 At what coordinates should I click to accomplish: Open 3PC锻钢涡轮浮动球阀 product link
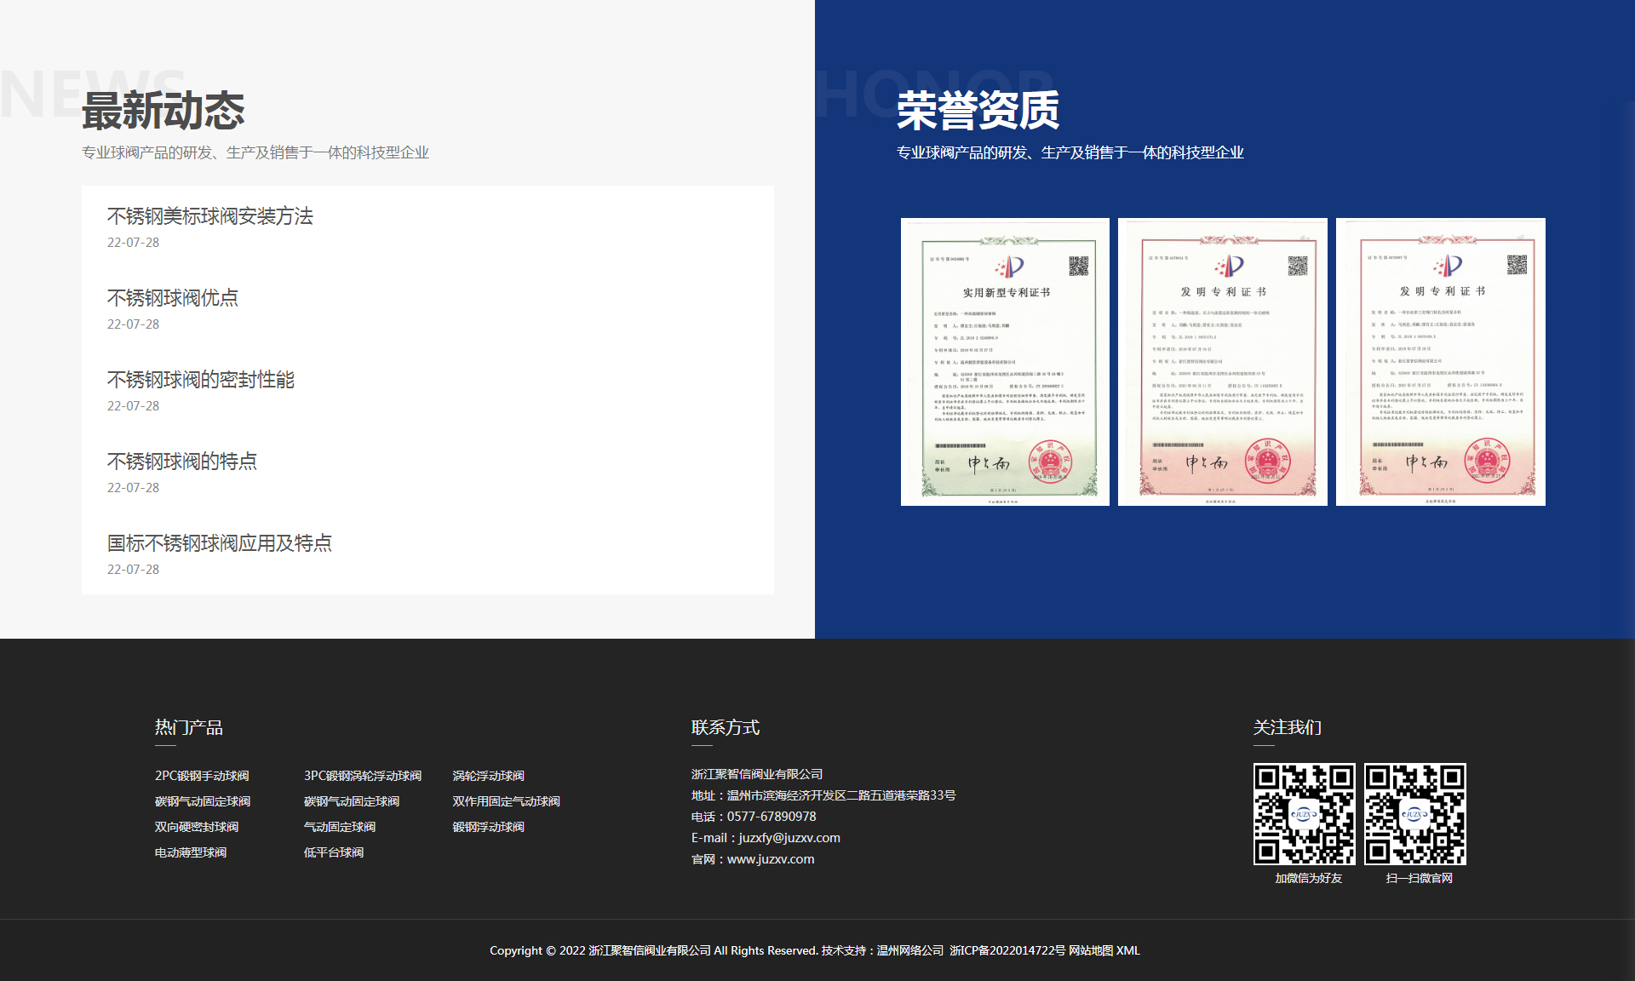point(363,776)
